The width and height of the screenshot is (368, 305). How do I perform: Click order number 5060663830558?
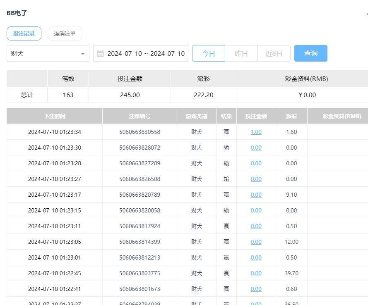(x=140, y=132)
